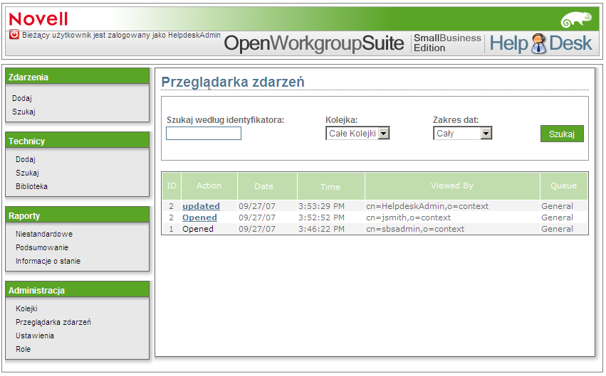
Task: Open Przeglądarka zdarzeń in the sidebar
Action: coord(53,323)
